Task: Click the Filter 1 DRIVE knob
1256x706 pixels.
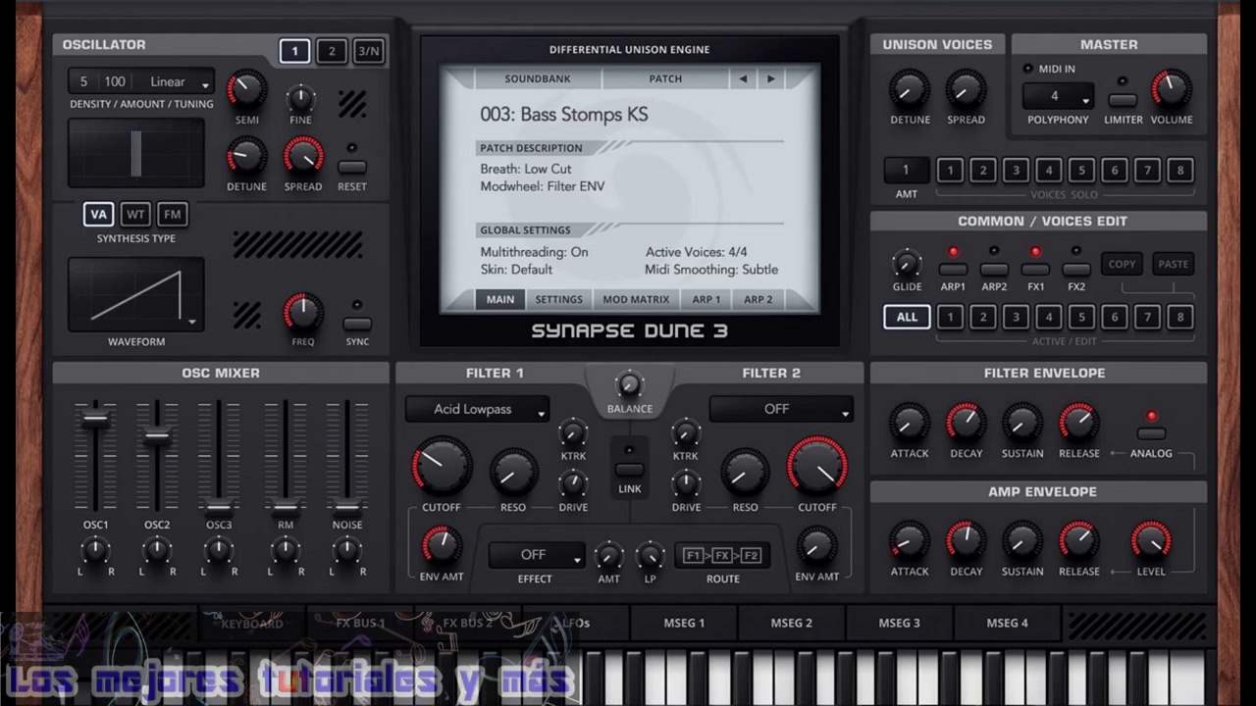Action: [x=573, y=483]
